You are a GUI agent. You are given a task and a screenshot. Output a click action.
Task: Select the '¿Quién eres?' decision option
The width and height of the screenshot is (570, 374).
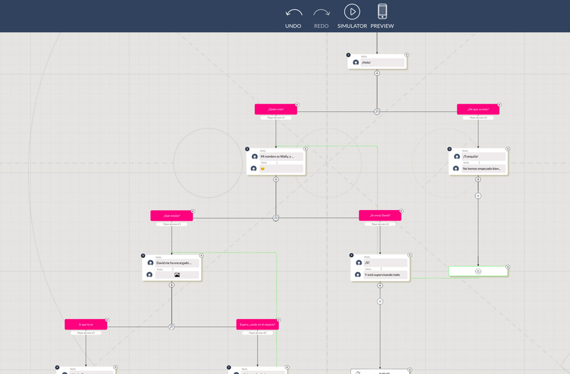click(x=276, y=109)
